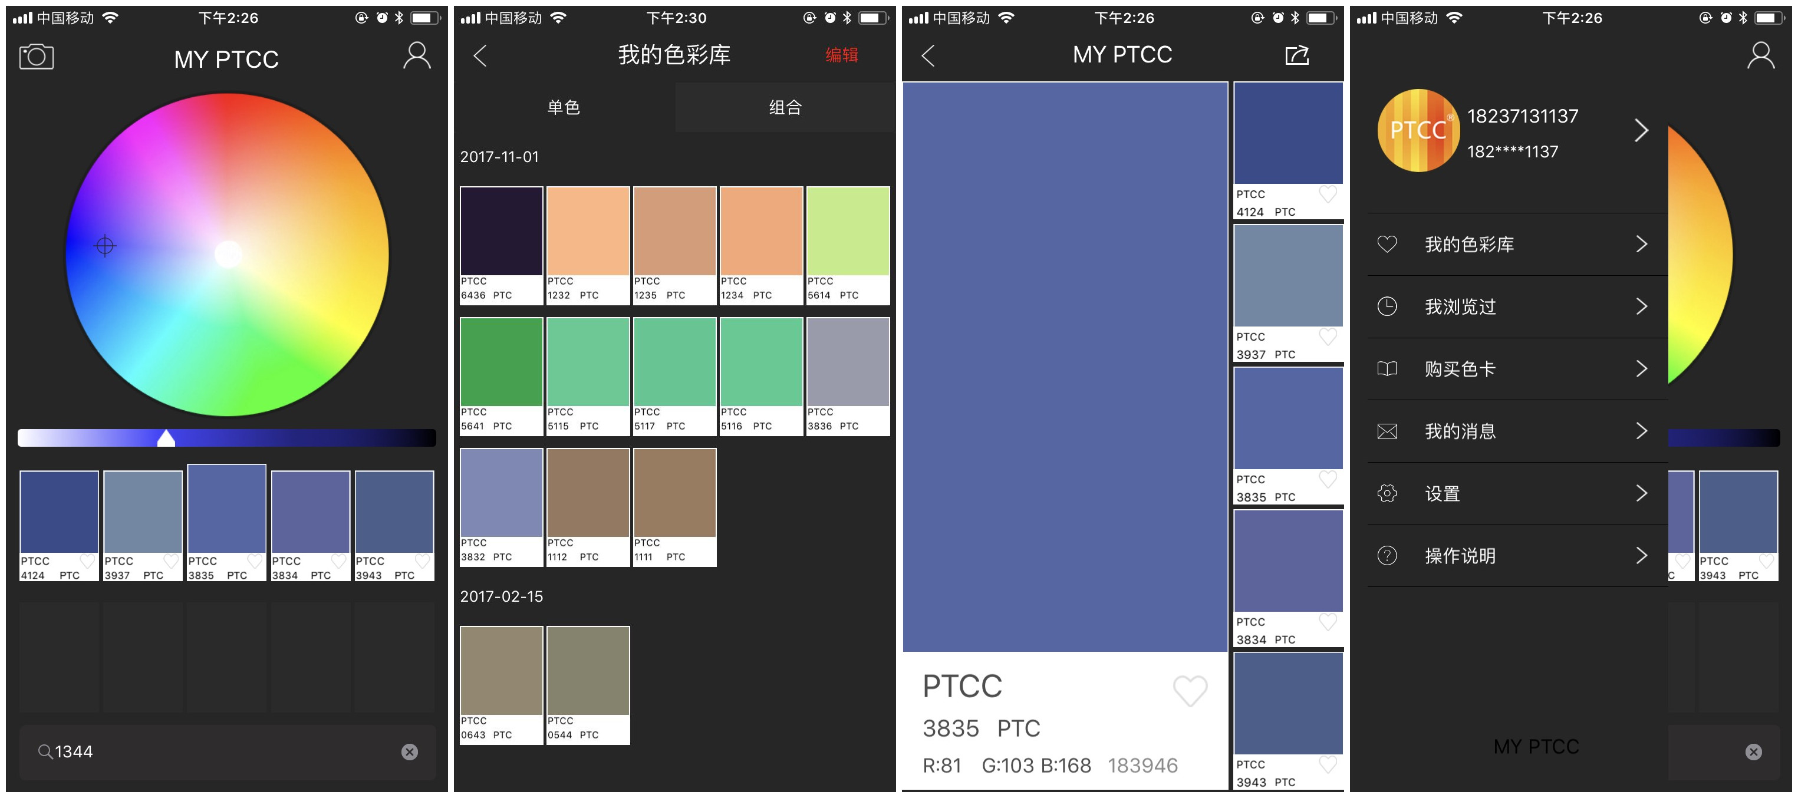Select PTCC 5641 green swatch
Image resolution: width=1798 pixels, height=798 pixels.
coord(501,377)
